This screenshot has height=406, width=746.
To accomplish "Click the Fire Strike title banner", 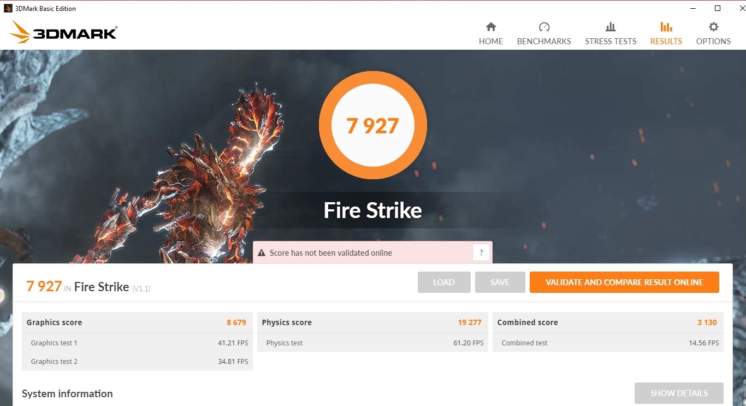I will click(x=373, y=210).
